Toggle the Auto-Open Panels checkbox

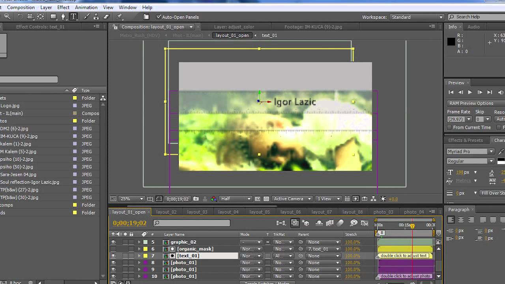pos(159,17)
